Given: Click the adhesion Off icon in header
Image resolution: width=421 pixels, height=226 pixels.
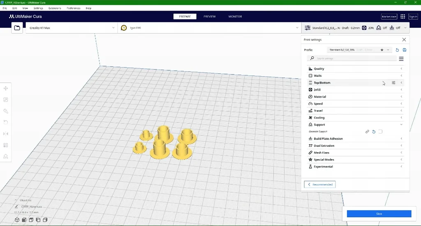Looking at the screenshot, I should coord(392,28).
